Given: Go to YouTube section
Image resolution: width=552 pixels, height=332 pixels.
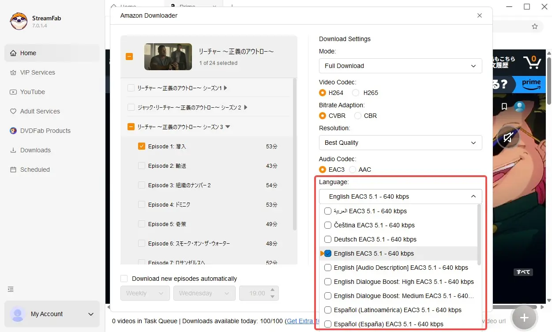Looking at the screenshot, I should 52,92.
